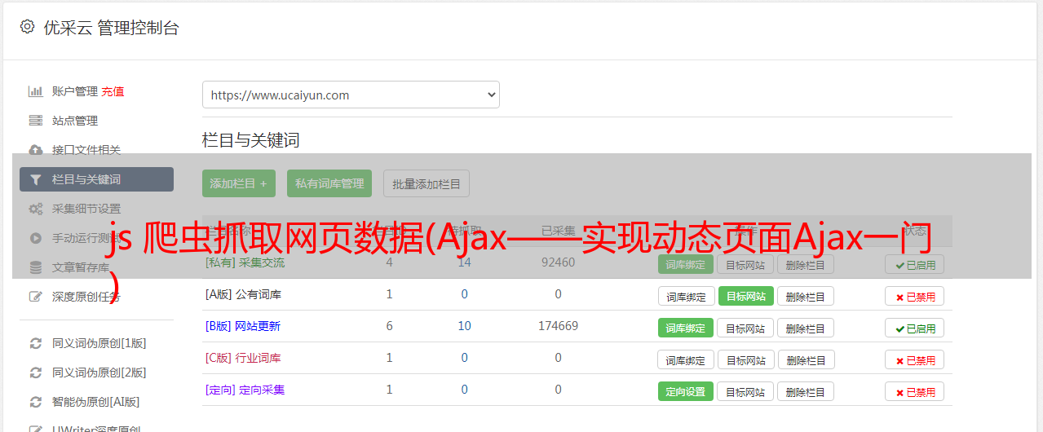This screenshot has width=1043, height=432.
Task: Click the red 充值 link
Action: coord(113,91)
